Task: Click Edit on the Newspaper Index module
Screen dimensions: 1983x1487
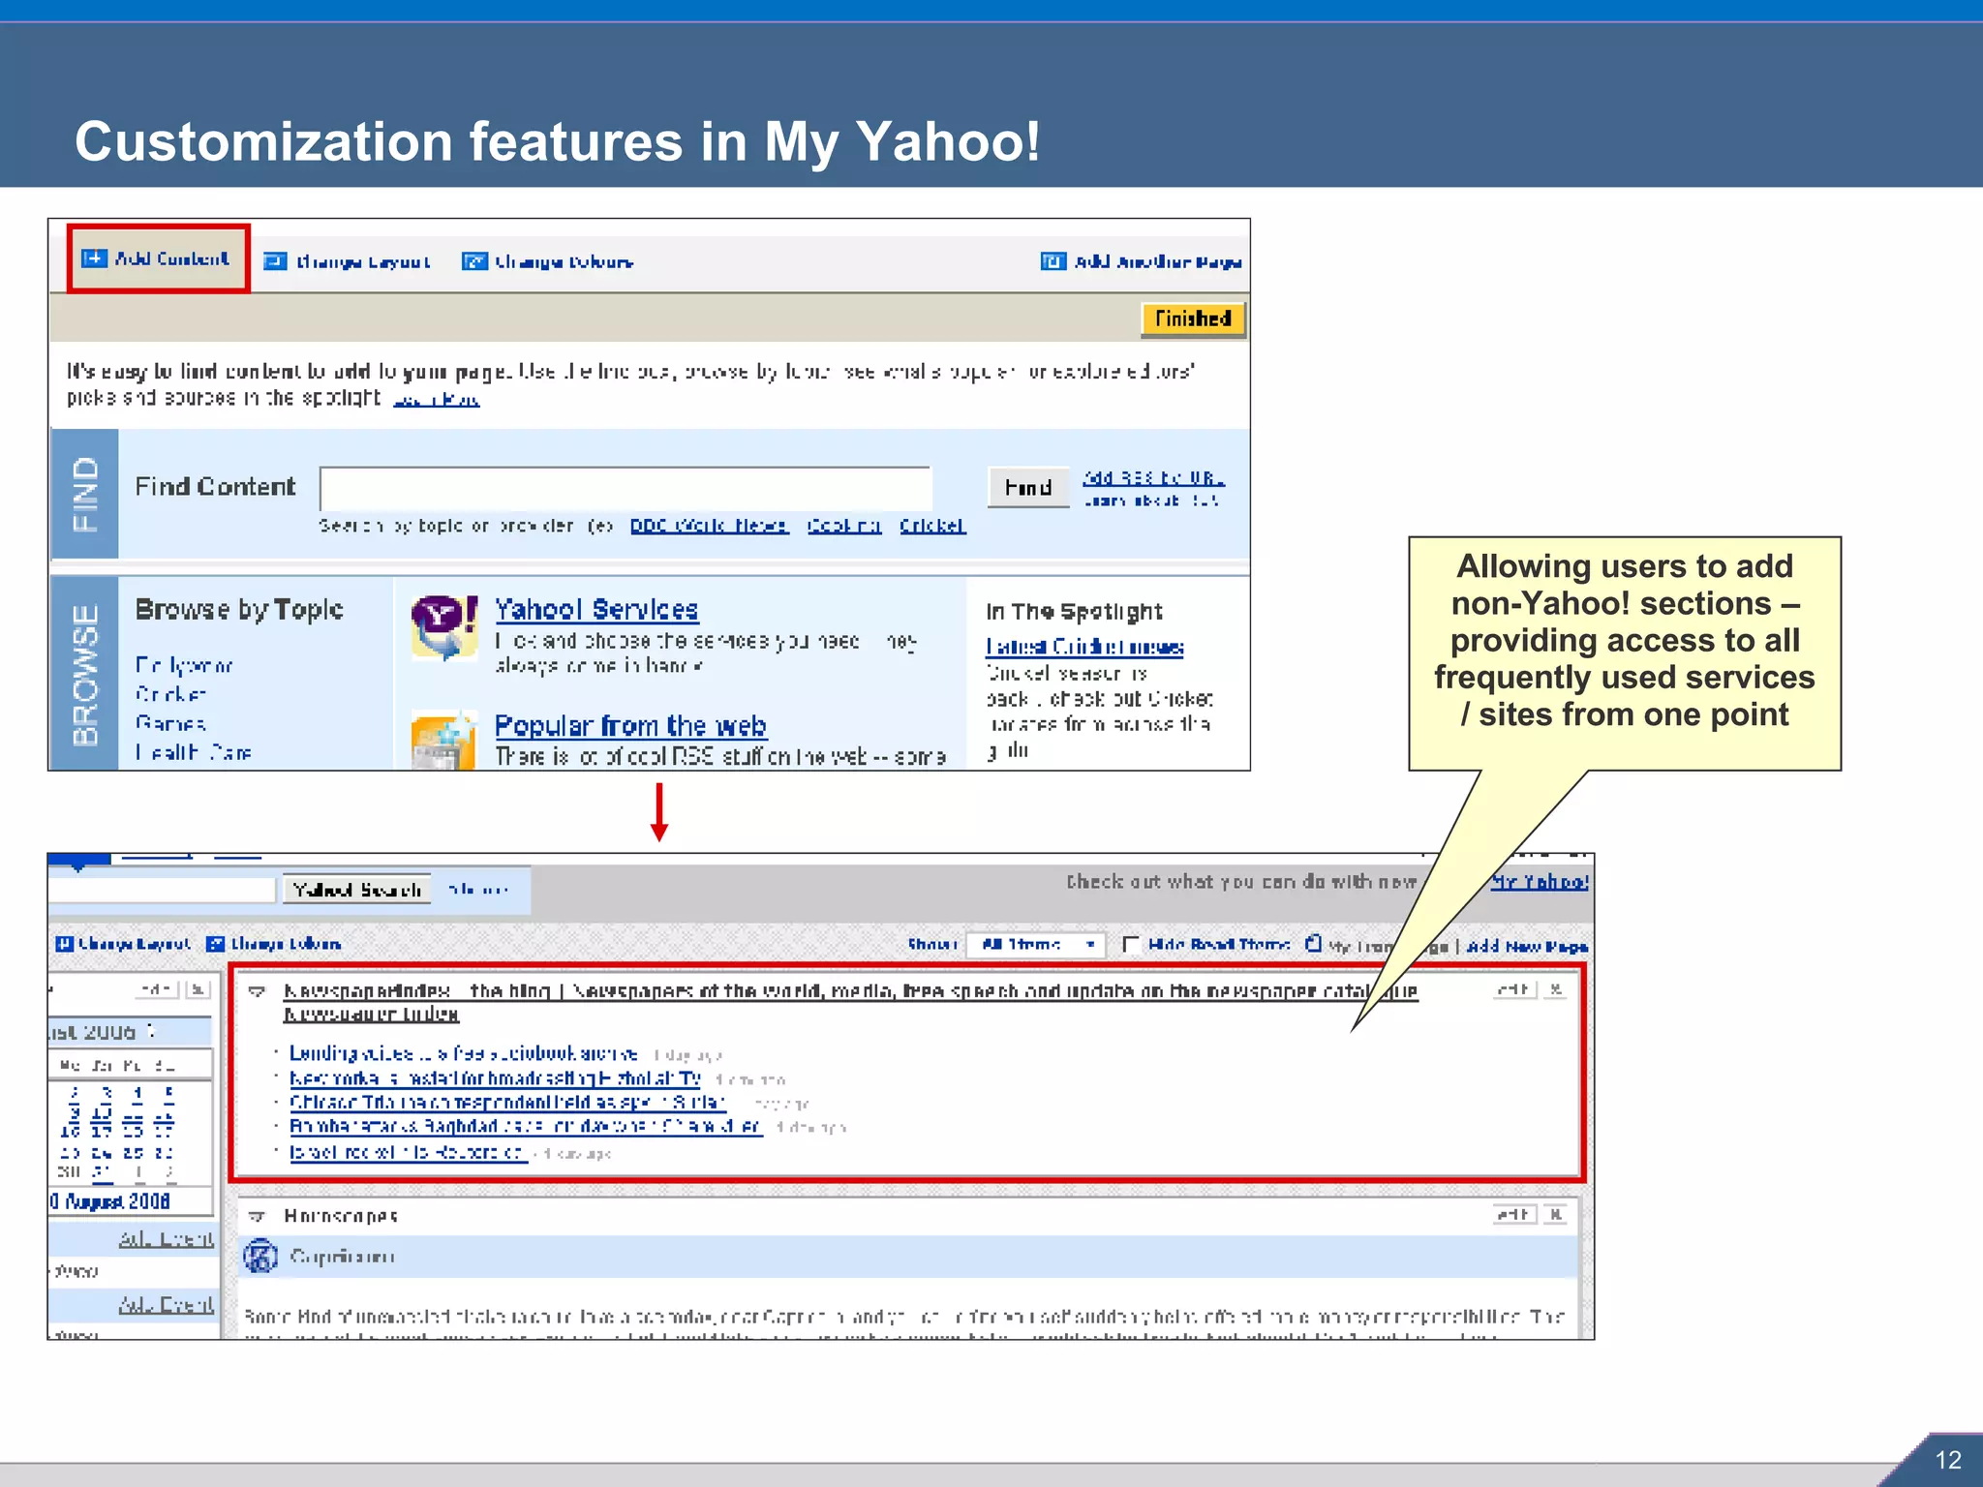Action: point(1514,989)
